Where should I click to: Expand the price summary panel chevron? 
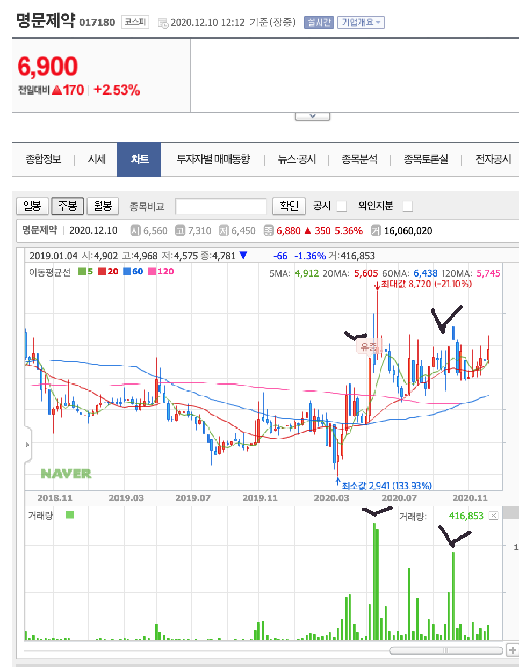313,116
